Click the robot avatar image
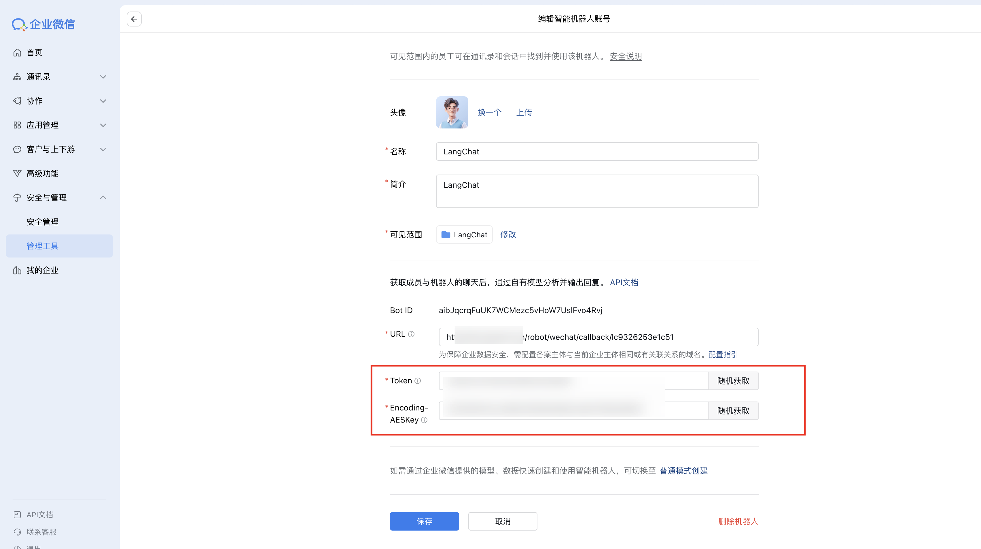Screen dimensions: 981x549 click(x=452, y=112)
